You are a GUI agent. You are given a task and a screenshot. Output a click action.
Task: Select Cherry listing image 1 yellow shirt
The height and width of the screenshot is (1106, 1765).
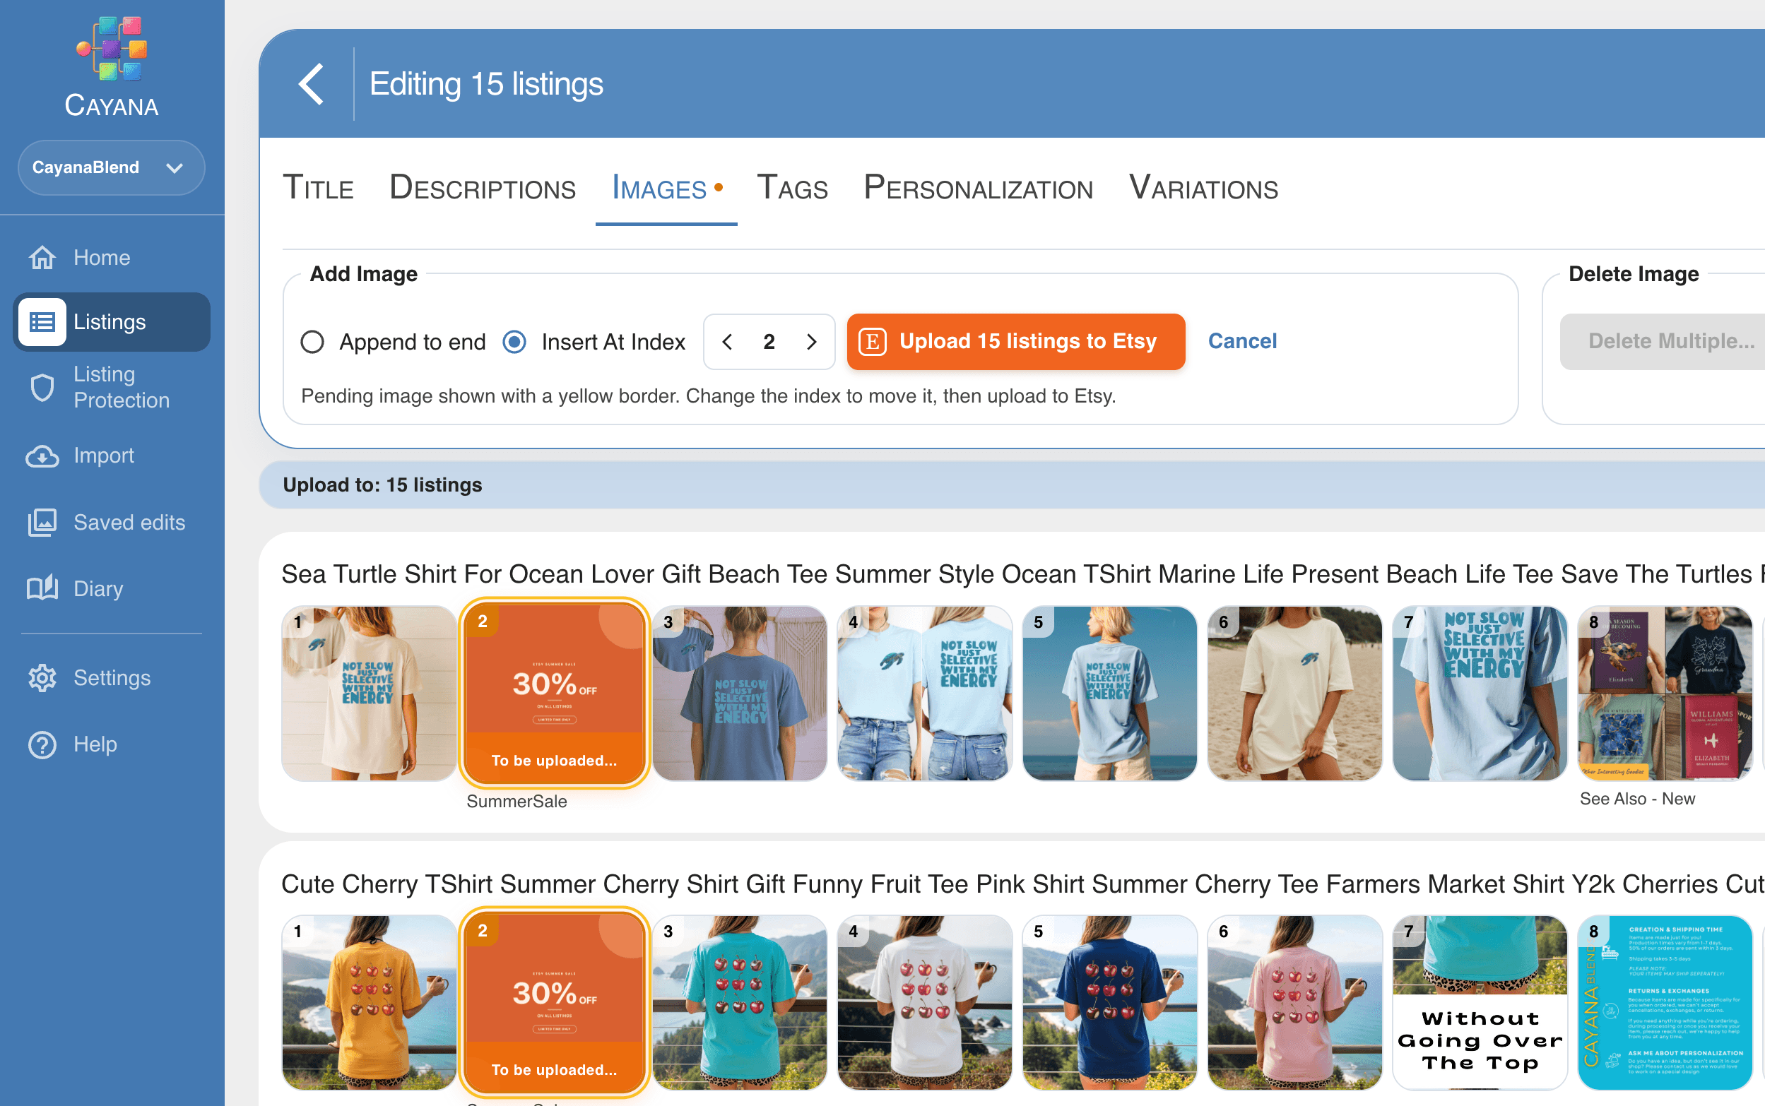pos(369,1002)
